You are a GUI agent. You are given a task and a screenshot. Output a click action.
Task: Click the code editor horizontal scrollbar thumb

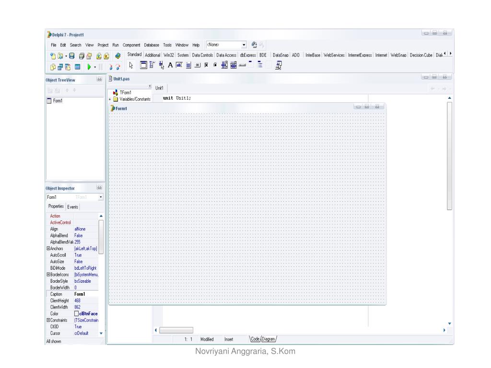(176, 330)
